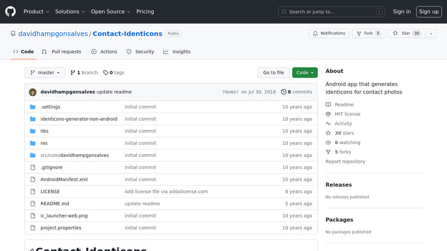
Task: Click commit hash 79b96b7
Action: (x=230, y=92)
